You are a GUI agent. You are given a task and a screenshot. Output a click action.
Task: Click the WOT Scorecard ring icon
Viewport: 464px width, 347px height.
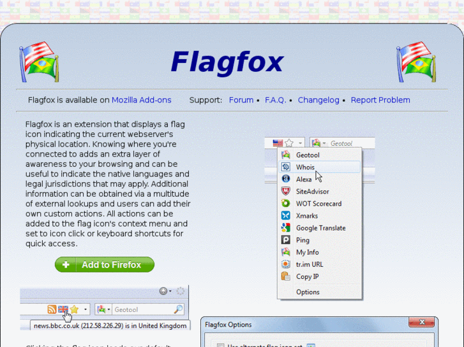(285, 204)
